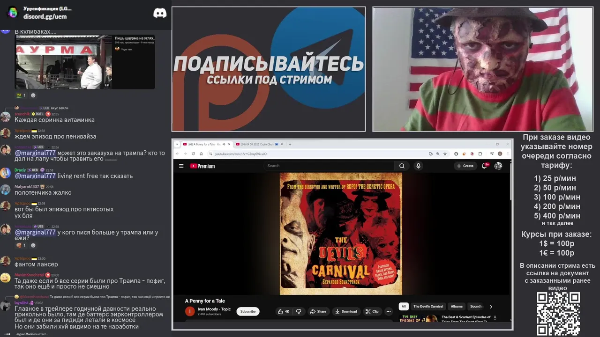Image resolution: width=600 pixels, height=337 pixels.
Task: Open YouTube notifications bell
Action: [484, 166]
